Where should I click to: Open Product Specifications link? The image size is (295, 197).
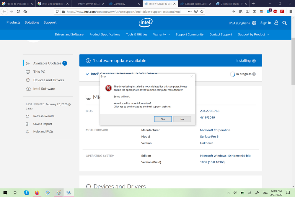105,35
